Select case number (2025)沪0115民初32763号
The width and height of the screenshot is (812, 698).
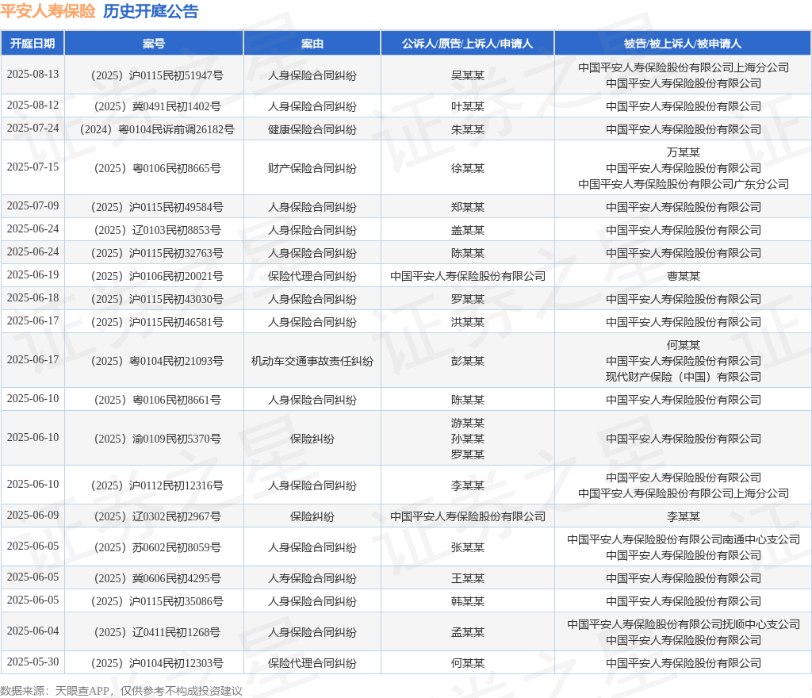[157, 253]
